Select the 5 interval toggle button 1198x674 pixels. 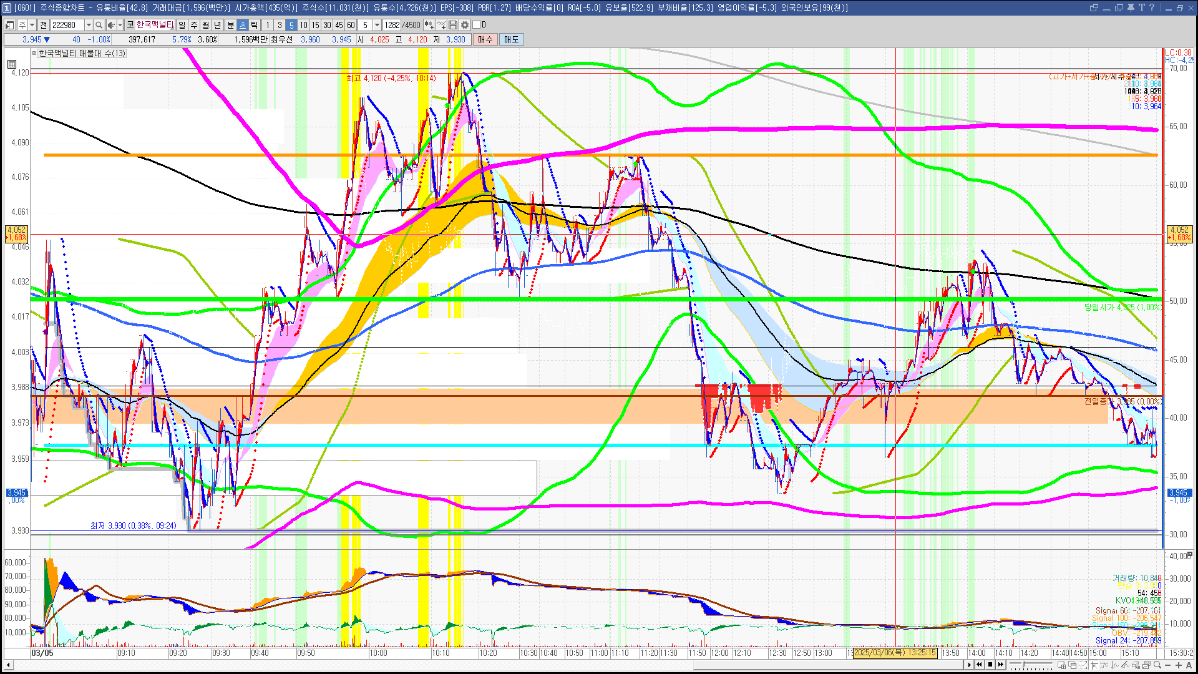click(291, 25)
